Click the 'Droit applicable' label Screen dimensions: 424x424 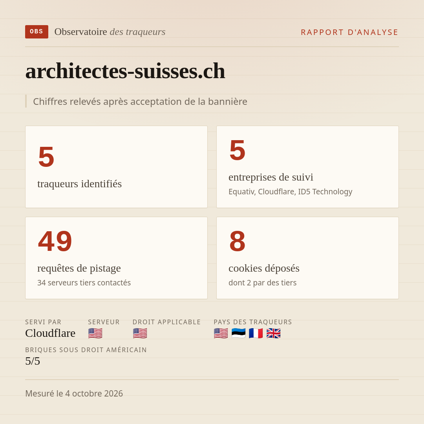166,322
